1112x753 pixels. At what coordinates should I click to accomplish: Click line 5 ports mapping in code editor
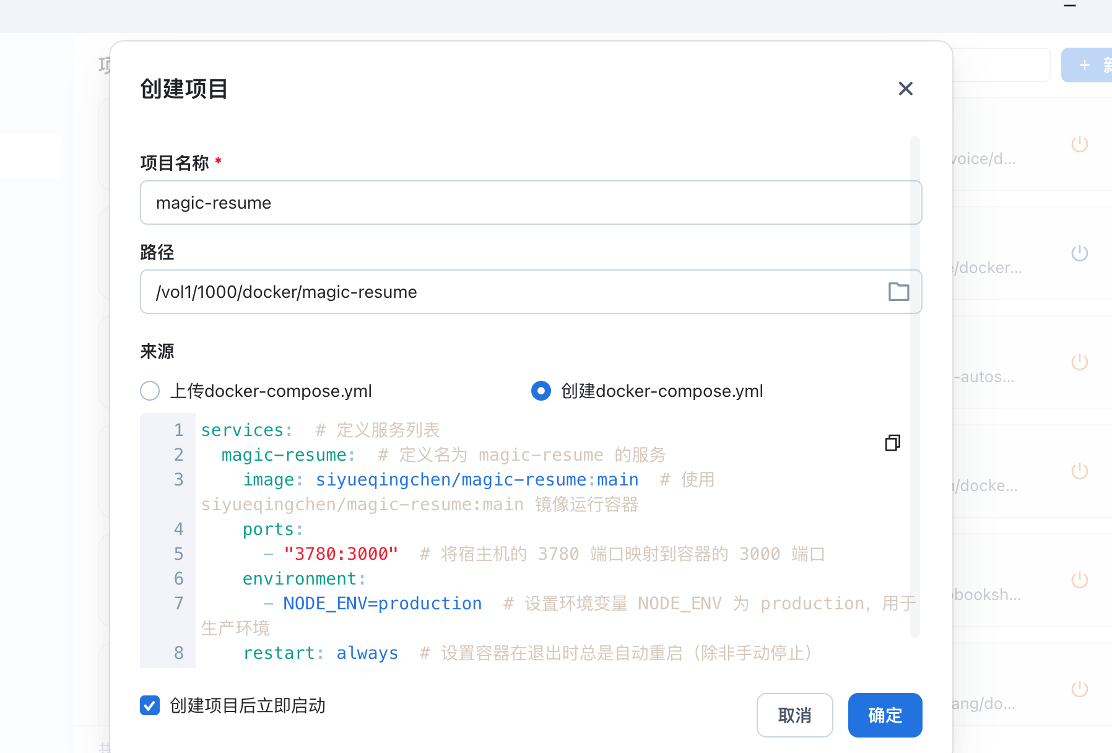click(341, 554)
